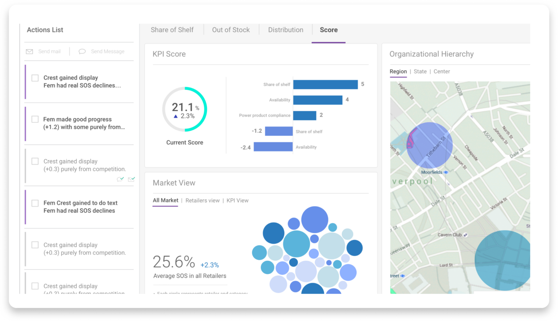Click the message-sent bubble icon with checkmark
Image resolution: width=558 pixels, height=321 pixels.
[120, 179]
